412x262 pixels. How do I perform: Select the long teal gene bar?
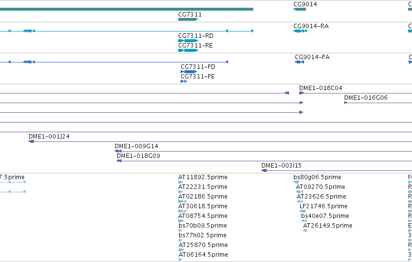126,9
